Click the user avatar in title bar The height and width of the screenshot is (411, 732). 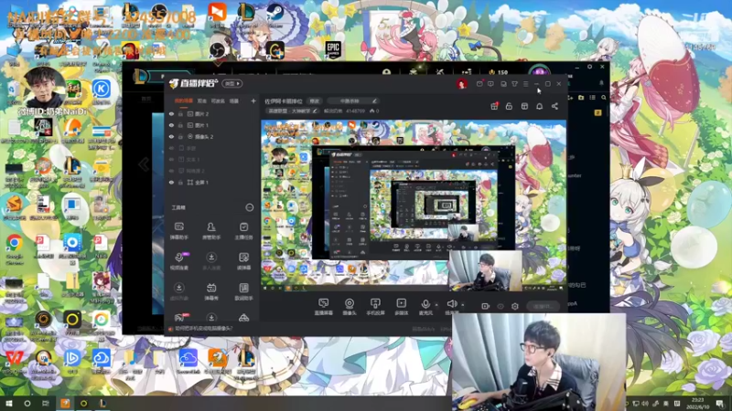pyautogui.click(x=462, y=84)
